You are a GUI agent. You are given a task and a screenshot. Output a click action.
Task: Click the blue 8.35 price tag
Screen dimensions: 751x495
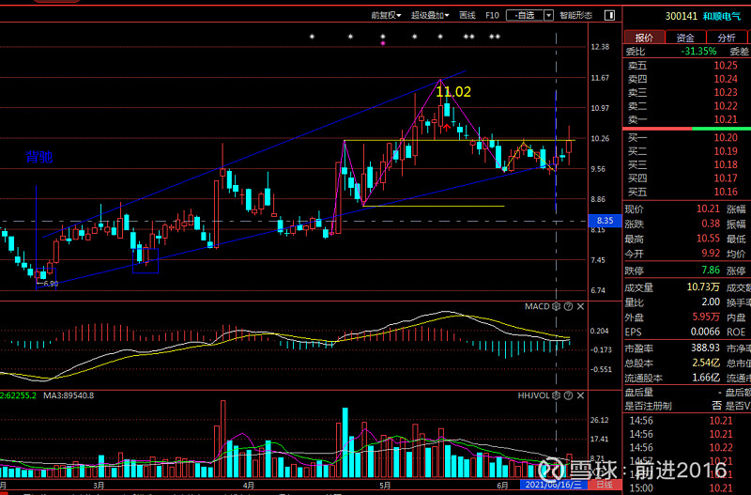(x=605, y=221)
